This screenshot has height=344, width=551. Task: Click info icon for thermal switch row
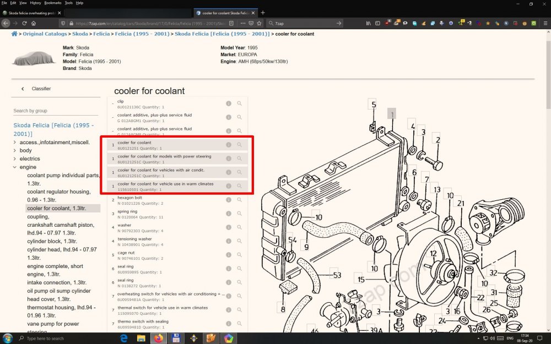pos(229,310)
